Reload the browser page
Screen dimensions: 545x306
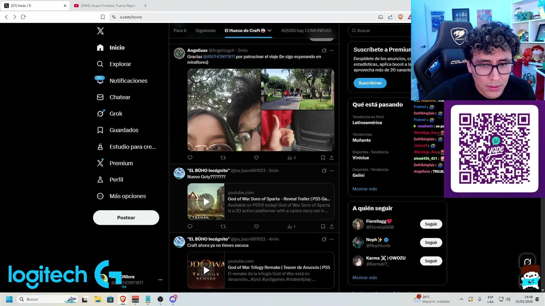click(23, 17)
